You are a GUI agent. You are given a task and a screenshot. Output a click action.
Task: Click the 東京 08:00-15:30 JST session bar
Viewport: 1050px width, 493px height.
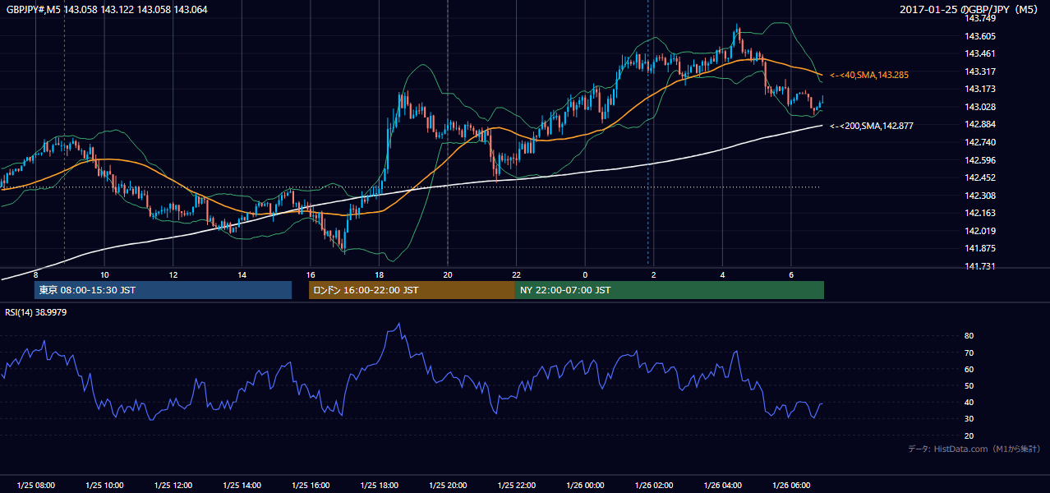pos(163,290)
